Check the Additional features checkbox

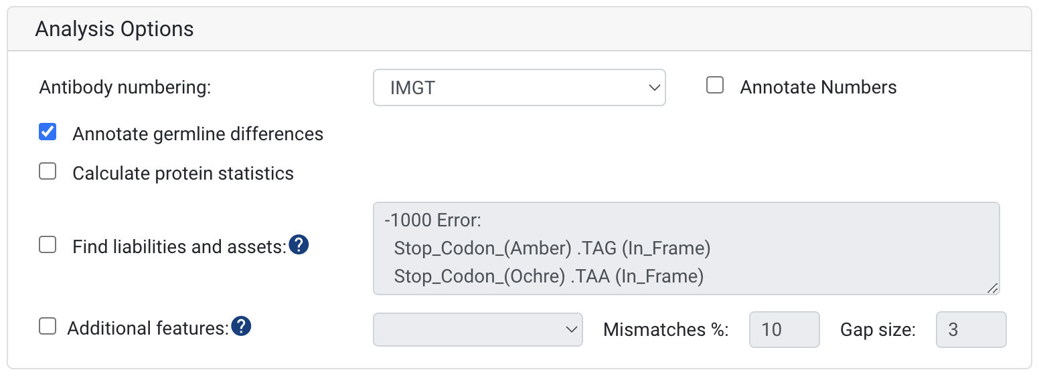pos(47,327)
